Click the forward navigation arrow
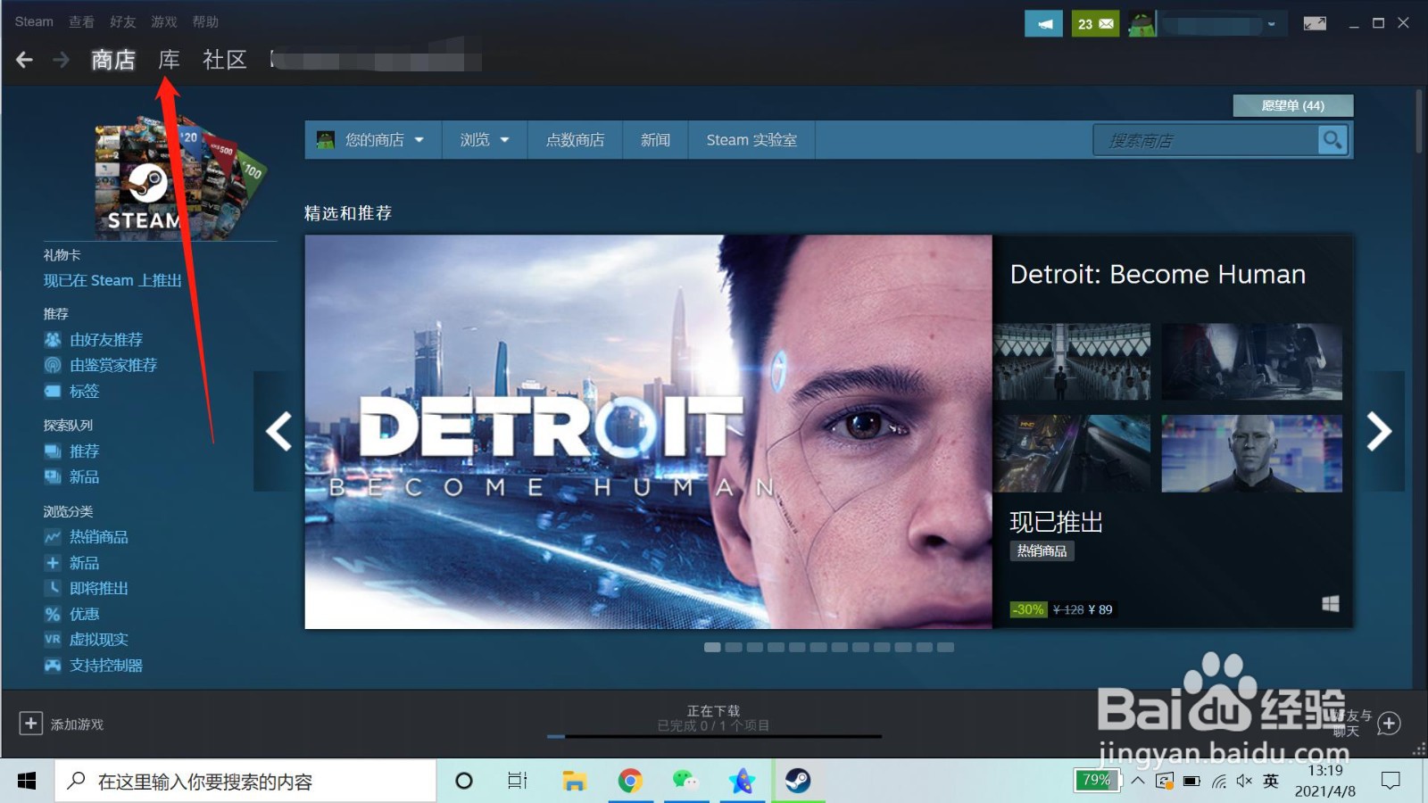 click(61, 60)
